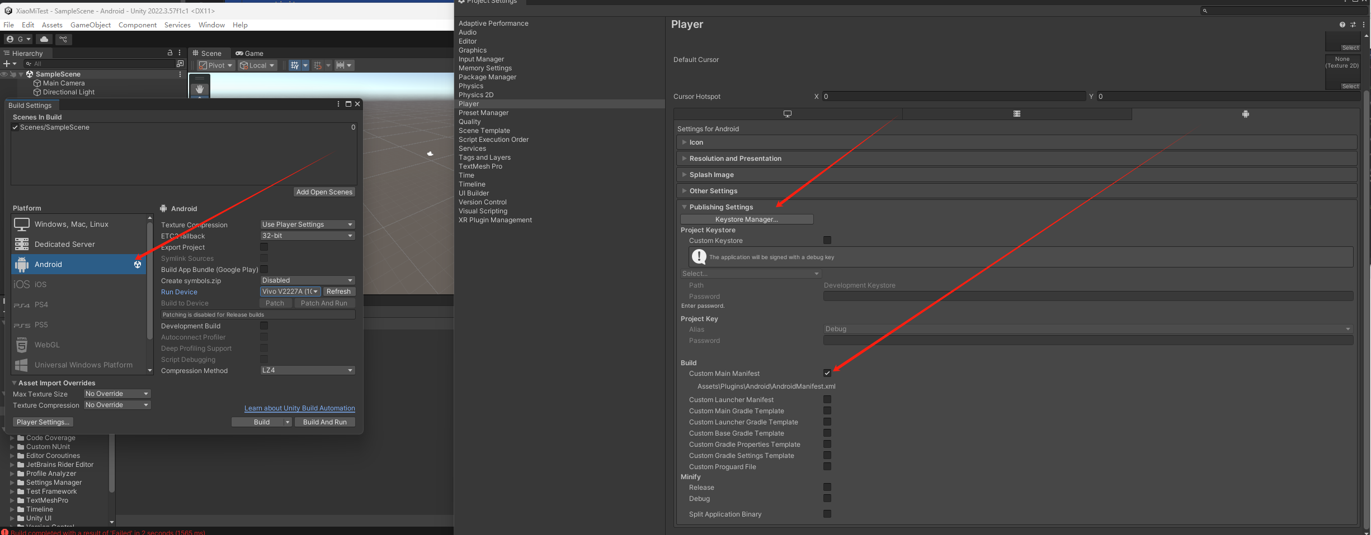Viewport: 1371px width, 535px height.
Task: Open Max Texture Size override dropdown
Action: (x=117, y=394)
